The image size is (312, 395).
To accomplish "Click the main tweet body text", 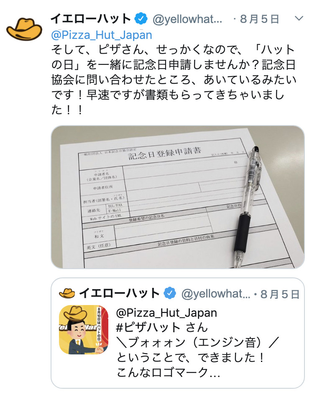I will tap(174, 80).
